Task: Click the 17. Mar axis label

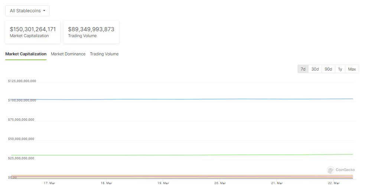Action: (x=49, y=183)
